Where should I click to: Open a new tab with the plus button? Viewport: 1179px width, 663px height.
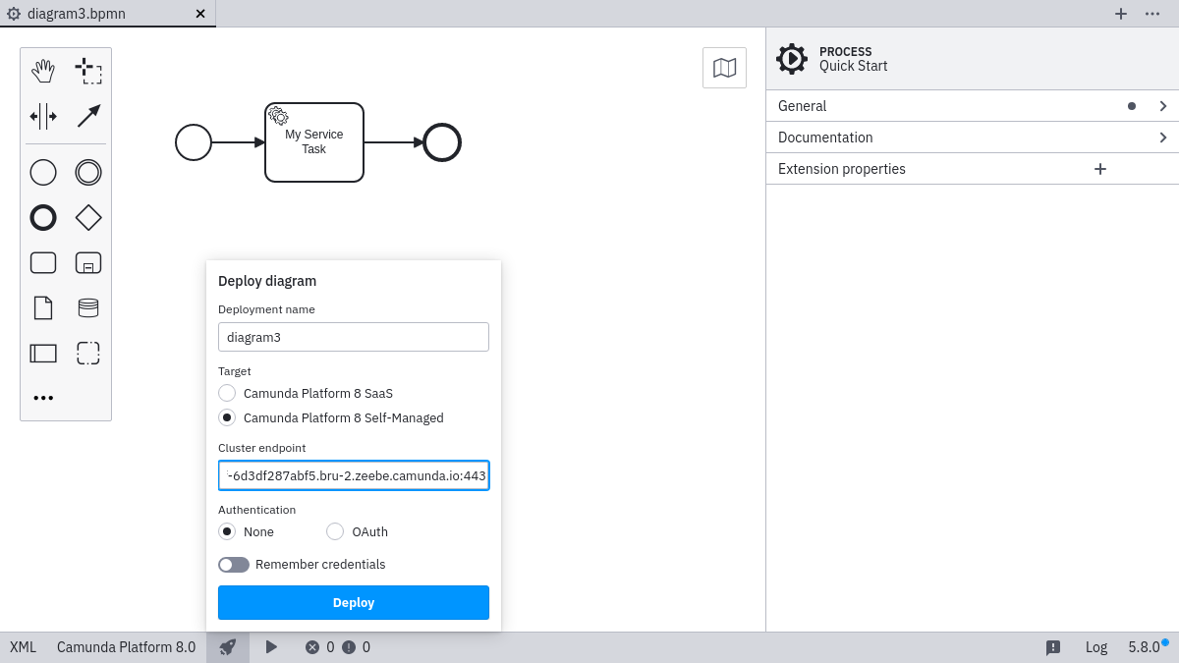pos(1120,14)
